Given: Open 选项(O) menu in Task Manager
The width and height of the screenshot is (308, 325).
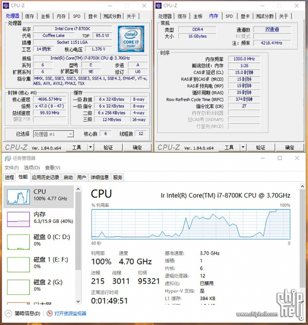Looking at the screenshot, I should point(32,168).
